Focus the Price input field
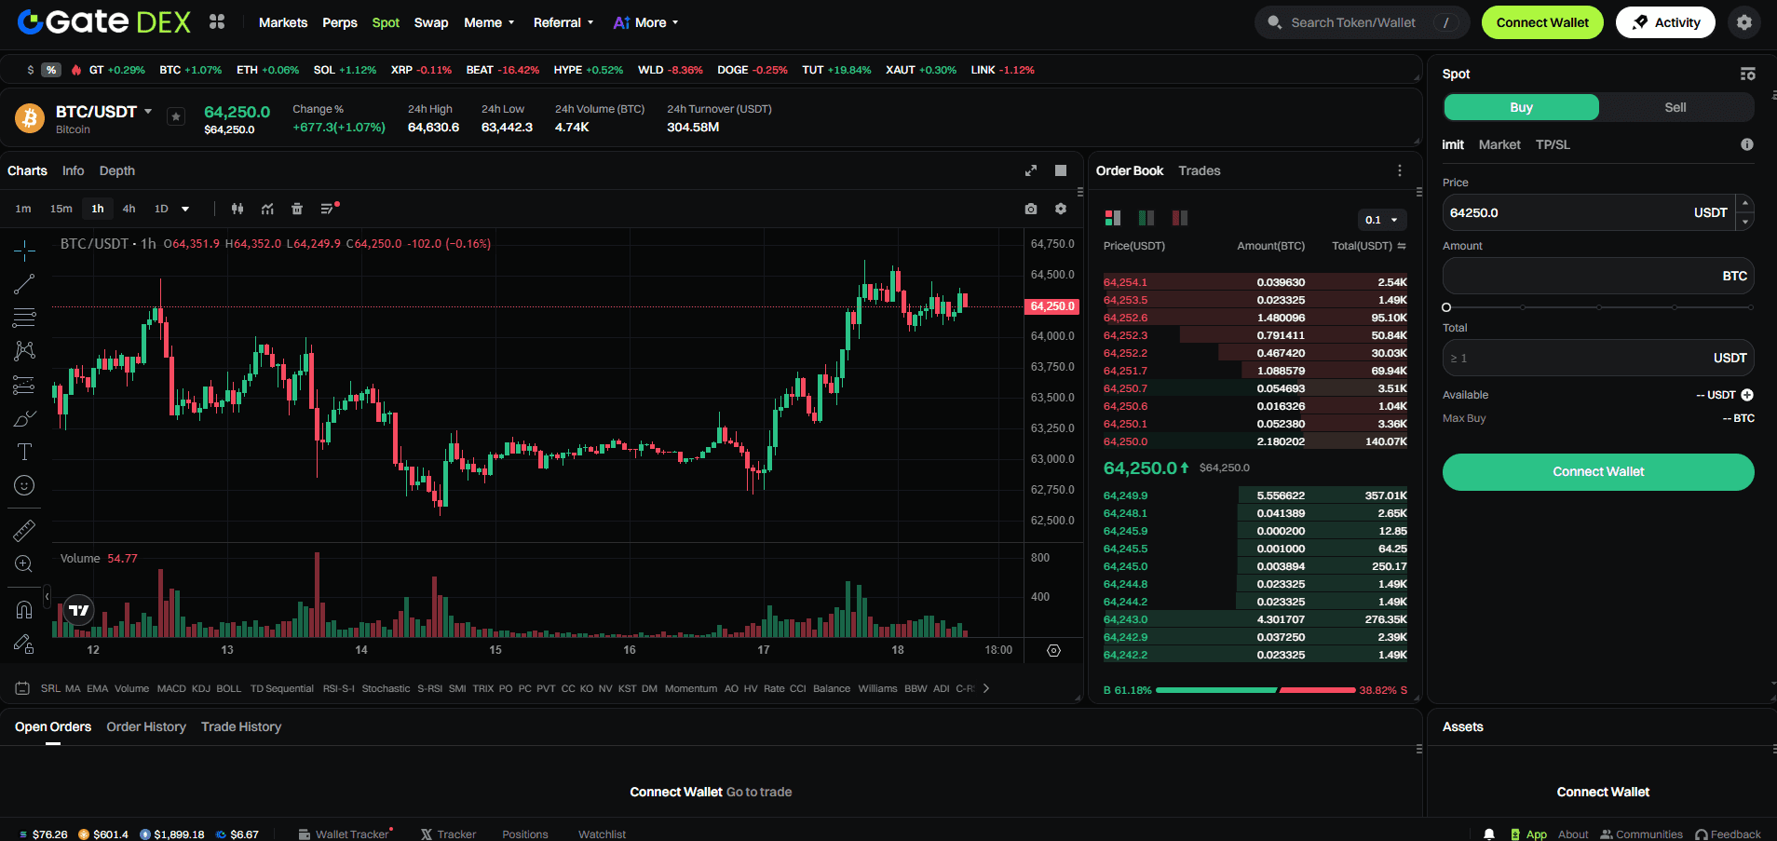Screen dimensions: 1777x841 tap(1589, 212)
